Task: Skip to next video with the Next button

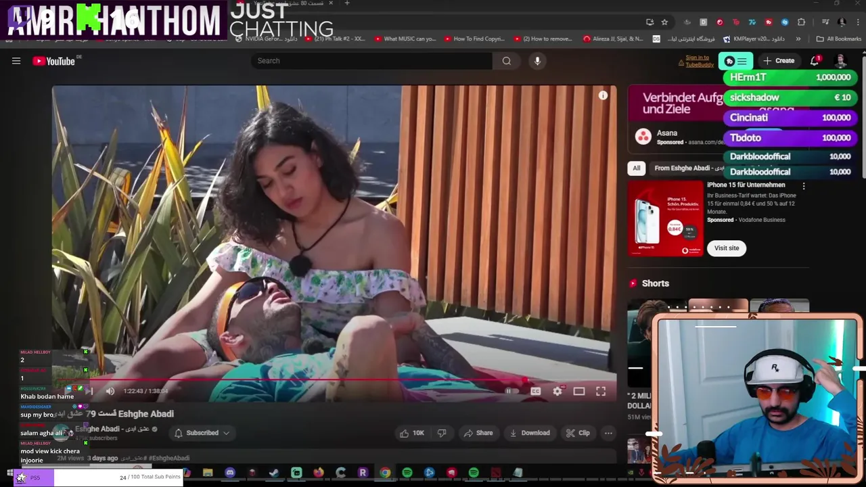Action: point(89,391)
